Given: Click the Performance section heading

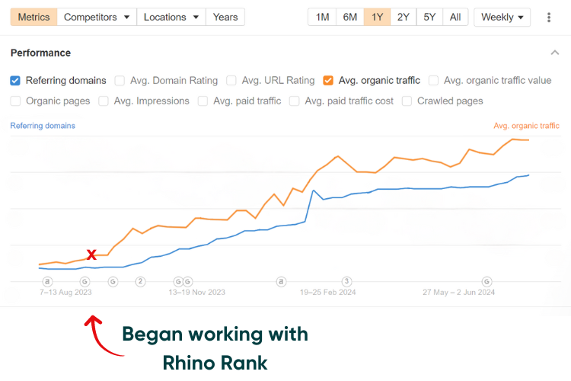Looking at the screenshot, I should pyautogui.click(x=40, y=53).
